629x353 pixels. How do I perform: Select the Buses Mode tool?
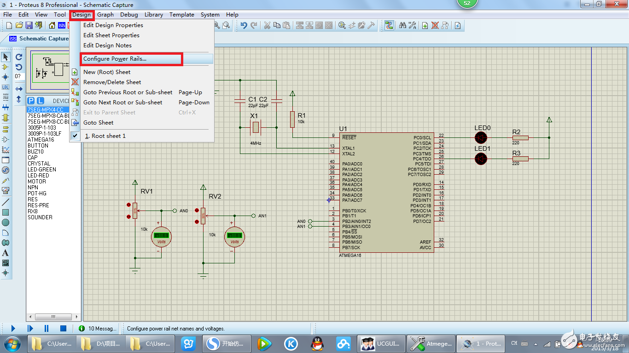click(6, 107)
